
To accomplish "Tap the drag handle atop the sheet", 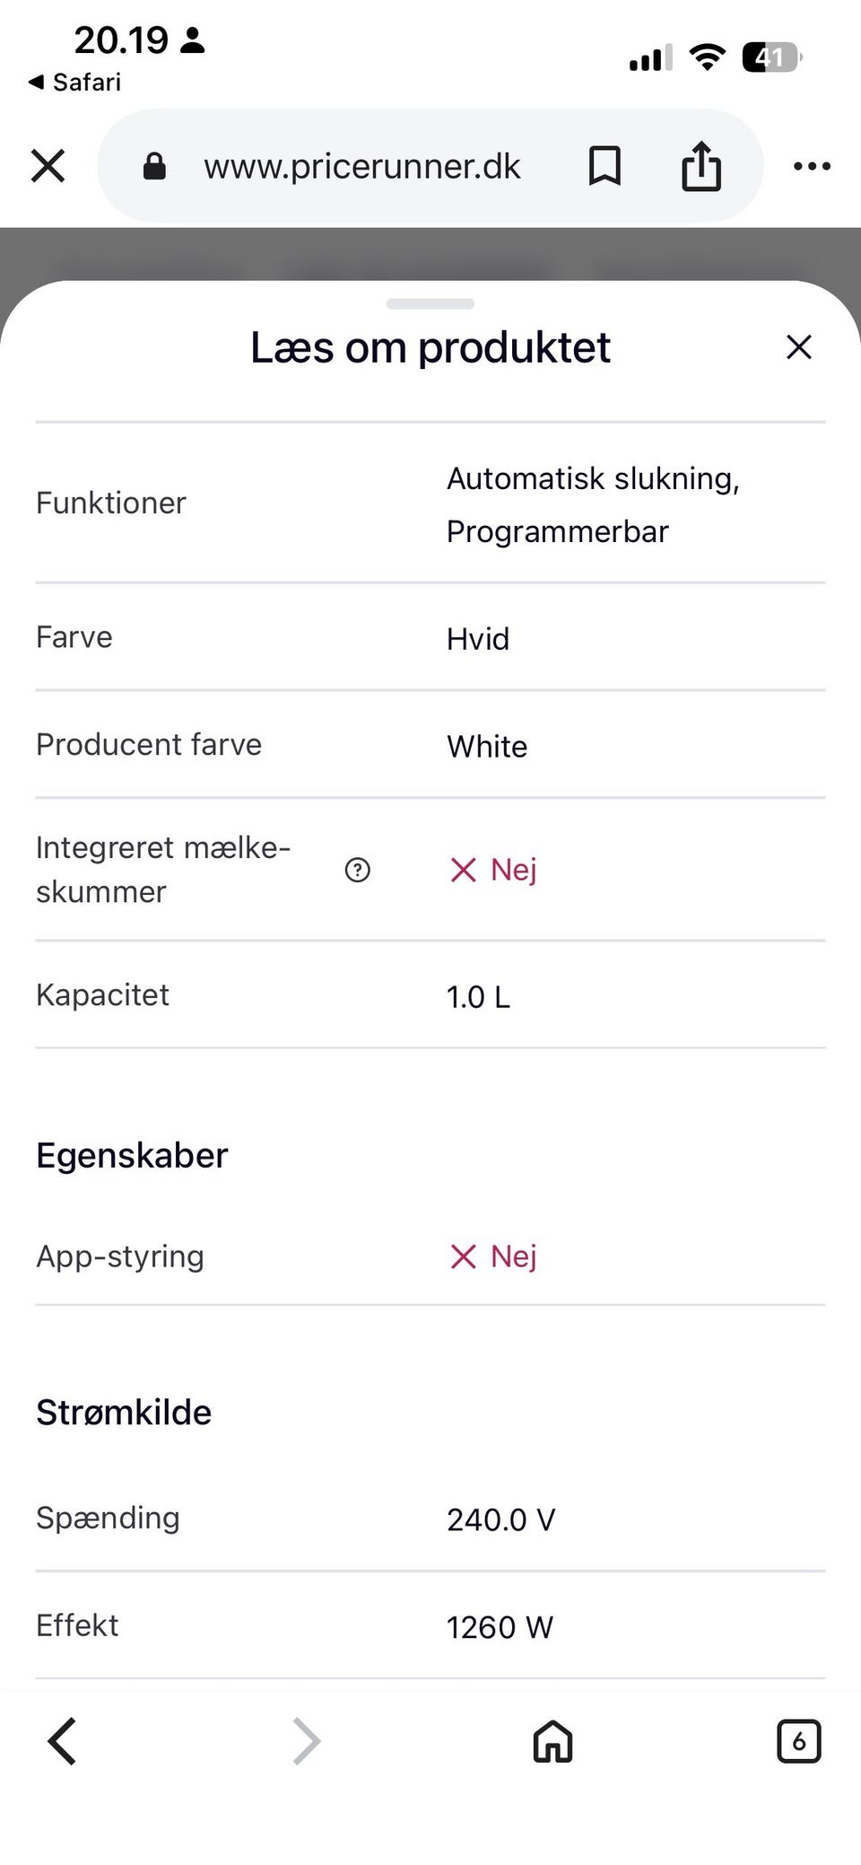I will [430, 304].
